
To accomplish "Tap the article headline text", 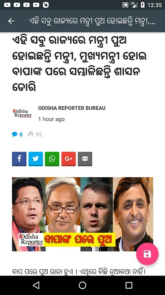I will (79, 64).
